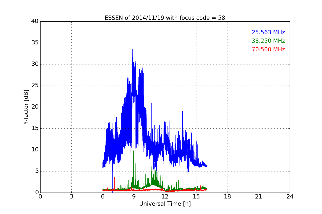Select the red 70.500 MHz legend label
This screenshot has height=214, width=322.
coord(268,49)
